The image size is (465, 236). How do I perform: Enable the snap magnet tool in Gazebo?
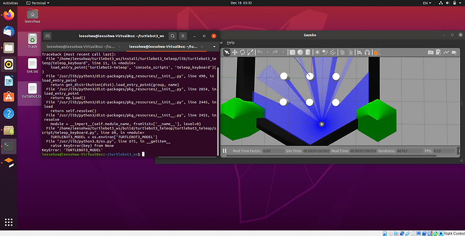click(367, 53)
